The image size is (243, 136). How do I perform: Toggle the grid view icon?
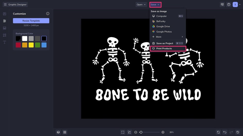65,132
